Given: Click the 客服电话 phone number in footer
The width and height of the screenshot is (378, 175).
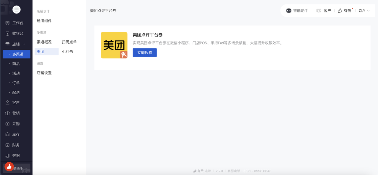Looking at the screenshot, I should [x=249, y=171].
